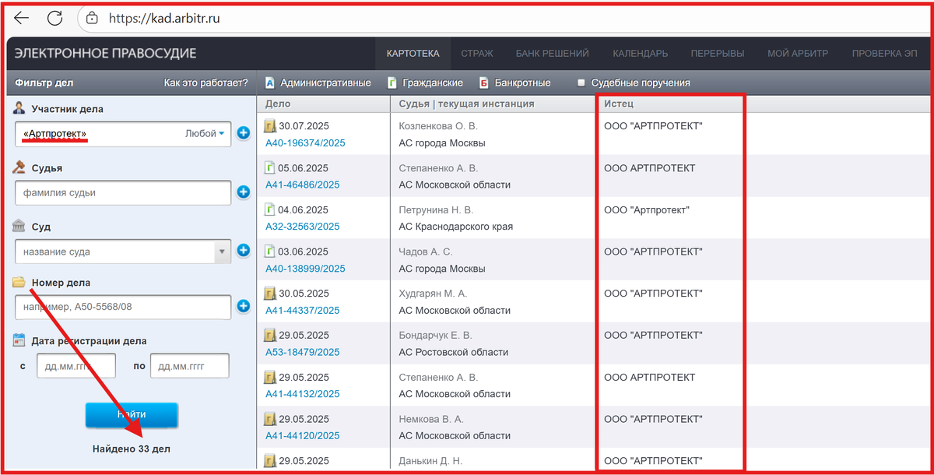Click the Судья | текущая инстанция header
Viewport: 934px width, 475px height.
pyautogui.click(x=467, y=104)
